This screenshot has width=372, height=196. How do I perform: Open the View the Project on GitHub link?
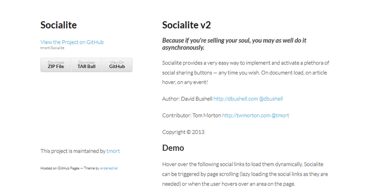click(x=72, y=42)
